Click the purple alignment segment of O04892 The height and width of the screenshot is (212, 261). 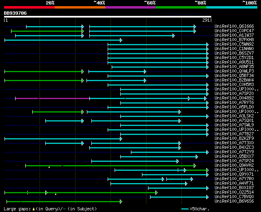[53, 99]
